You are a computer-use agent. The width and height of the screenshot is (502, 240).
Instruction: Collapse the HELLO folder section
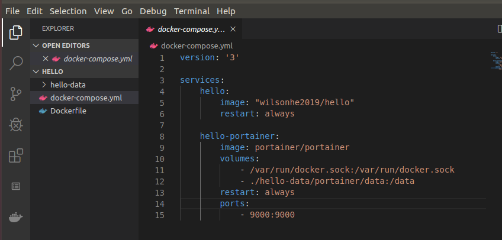36,72
